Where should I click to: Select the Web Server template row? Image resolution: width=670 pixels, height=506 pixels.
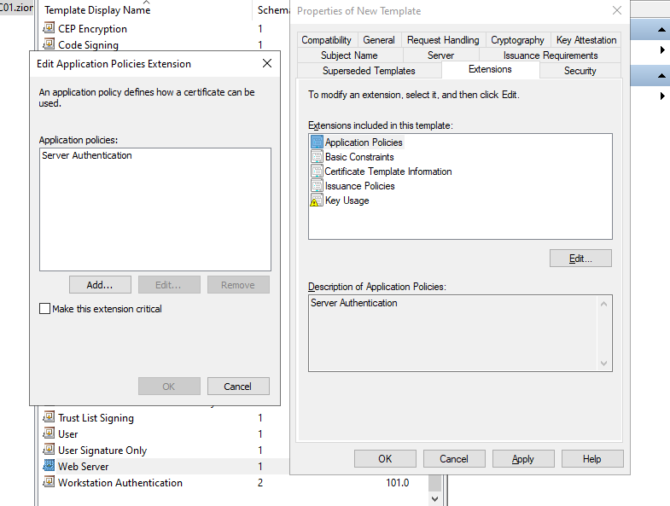[162, 466]
